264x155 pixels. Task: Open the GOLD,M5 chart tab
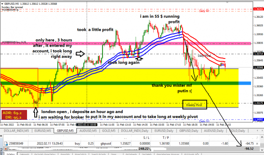click(x=109, y=131)
